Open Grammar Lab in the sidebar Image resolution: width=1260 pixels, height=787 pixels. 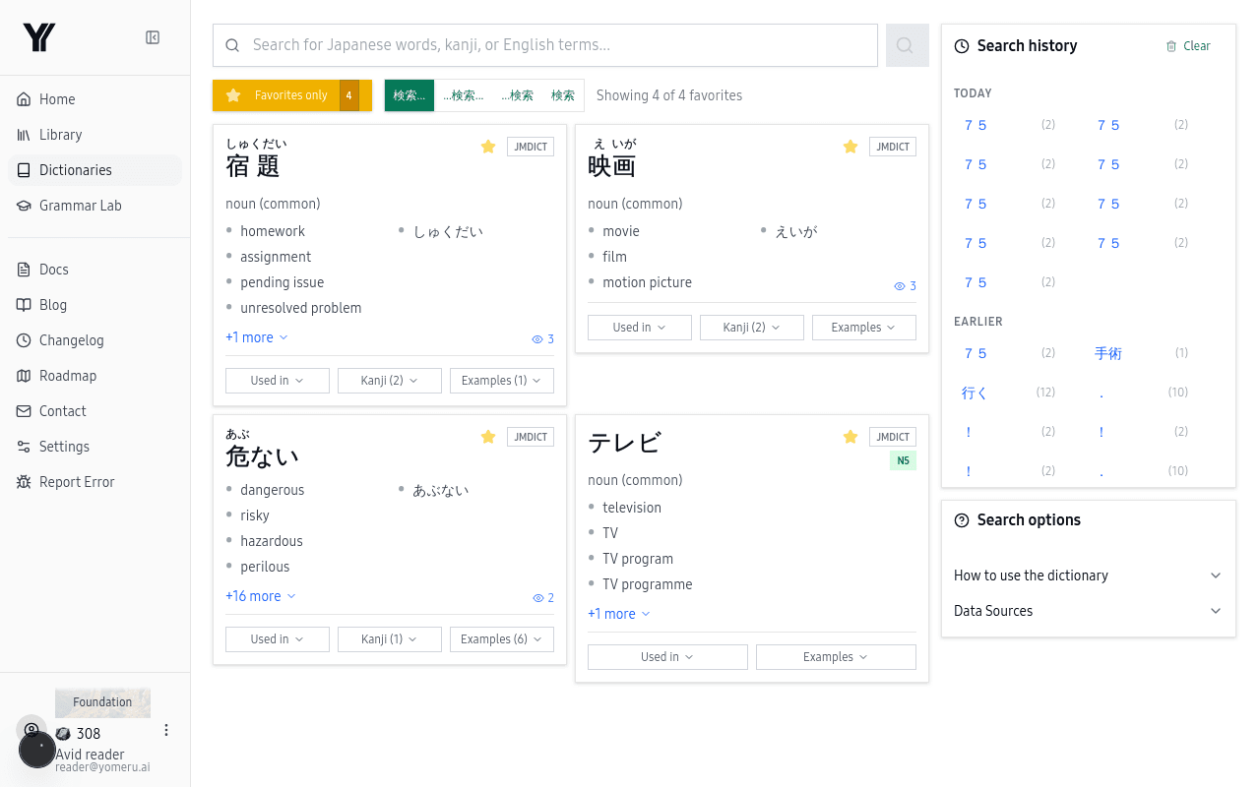click(81, 206)
